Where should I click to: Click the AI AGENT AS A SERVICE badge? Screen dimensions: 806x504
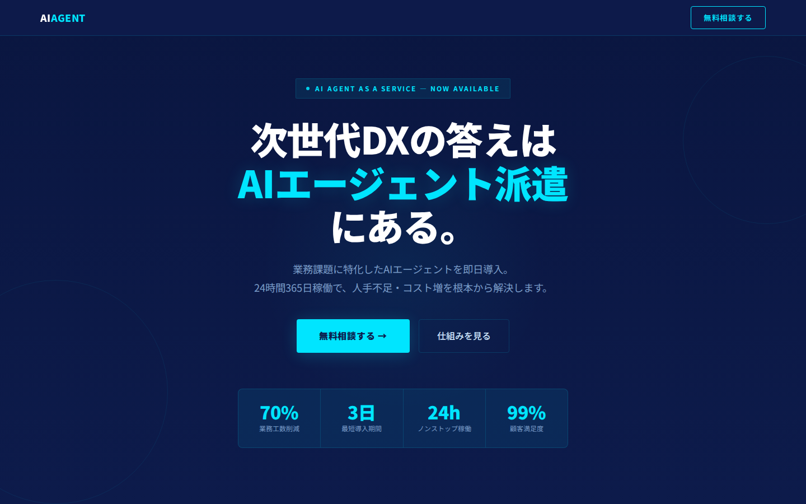(403, 88)
